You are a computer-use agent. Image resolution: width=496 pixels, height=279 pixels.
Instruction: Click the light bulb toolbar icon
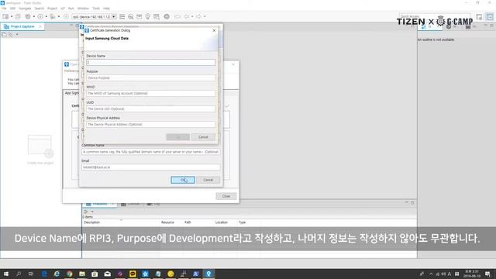[148, 16]
